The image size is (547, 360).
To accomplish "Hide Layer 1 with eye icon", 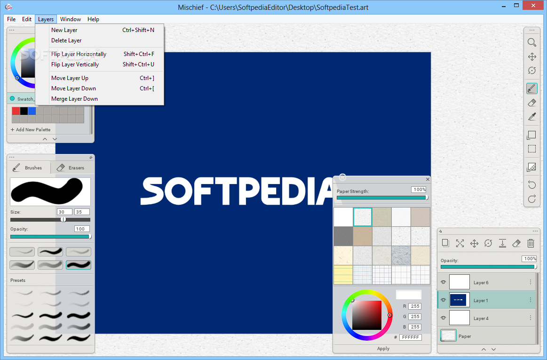I will point(443,300).
